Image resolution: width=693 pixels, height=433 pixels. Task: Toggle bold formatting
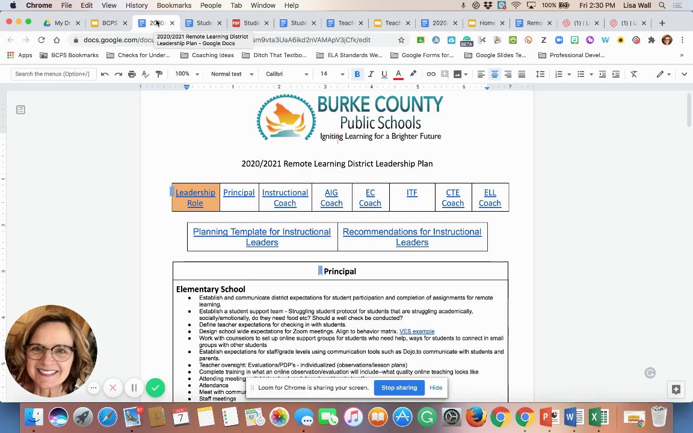point(357,74)
